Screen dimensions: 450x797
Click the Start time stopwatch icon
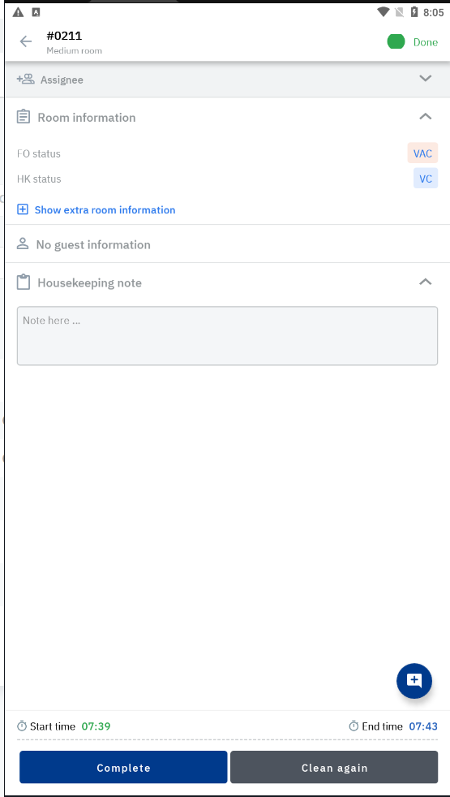pos(22,726)
